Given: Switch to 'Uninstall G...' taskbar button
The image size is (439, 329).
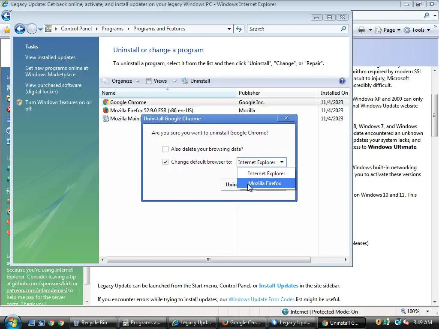Looking at the screenshot, I should [342, 323].
